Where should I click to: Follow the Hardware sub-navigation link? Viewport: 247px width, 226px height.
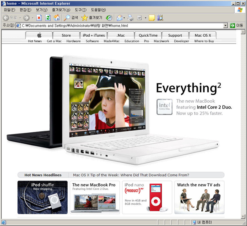coord(73,41)
